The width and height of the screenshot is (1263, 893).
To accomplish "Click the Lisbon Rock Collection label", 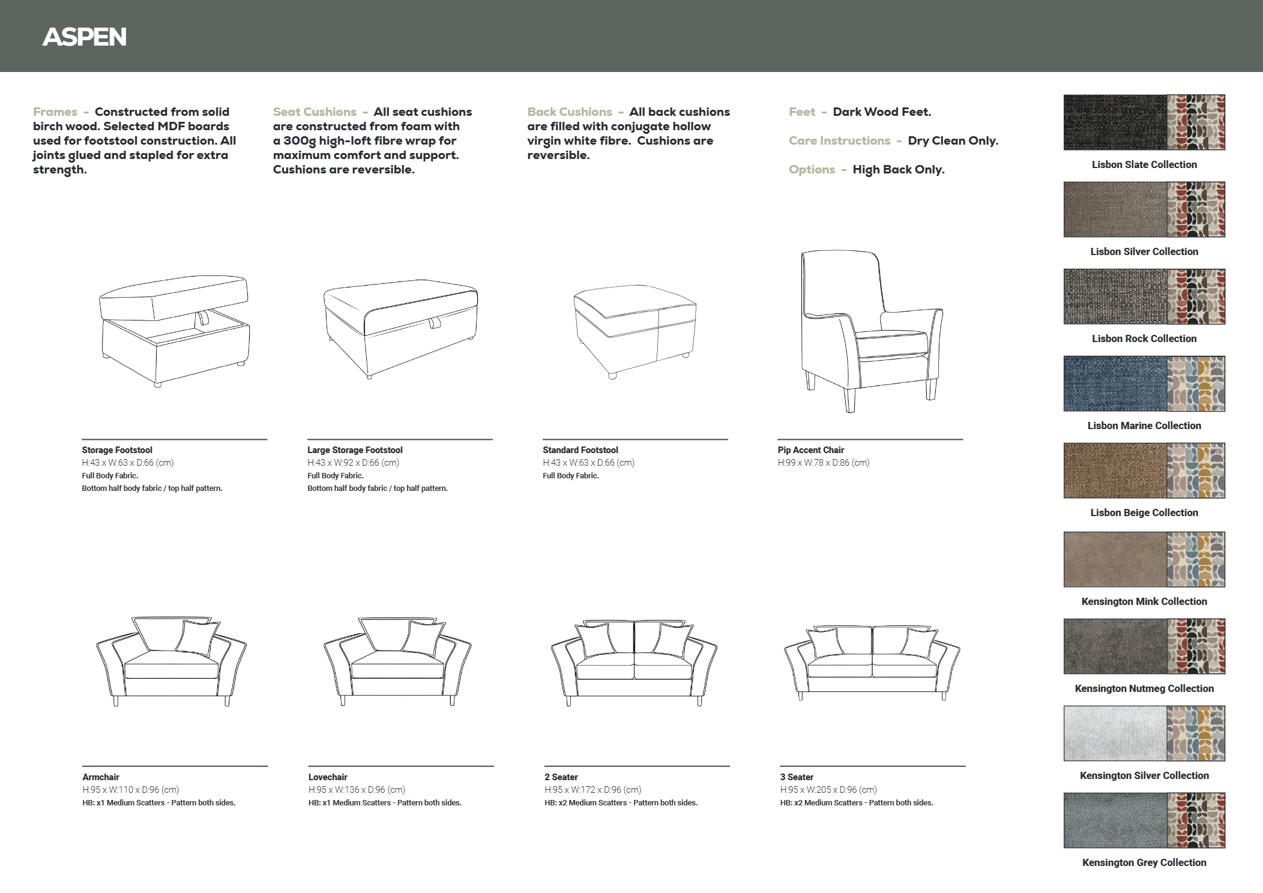I will (x=1144, y=338).
